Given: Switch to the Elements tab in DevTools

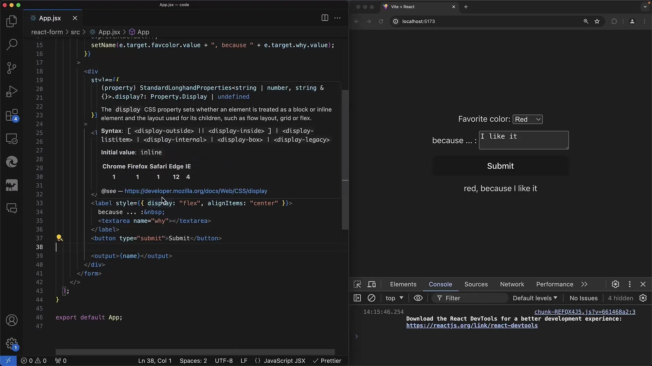Looking at the screenshot, I should (x=403, y=284).
